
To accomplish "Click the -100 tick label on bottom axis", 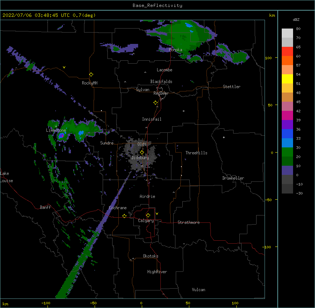I will pyautogui.click(x=46, y=303).
